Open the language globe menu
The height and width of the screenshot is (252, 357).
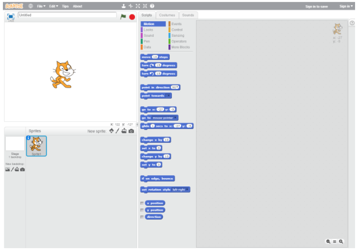pyautogui.click(x=31, y=6)
